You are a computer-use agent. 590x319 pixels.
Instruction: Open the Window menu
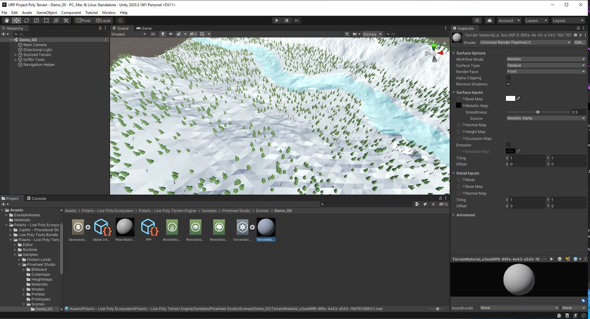109,13
